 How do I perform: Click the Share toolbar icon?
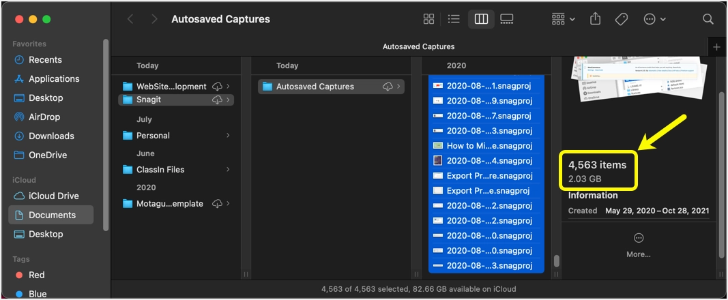click(596, 19)
